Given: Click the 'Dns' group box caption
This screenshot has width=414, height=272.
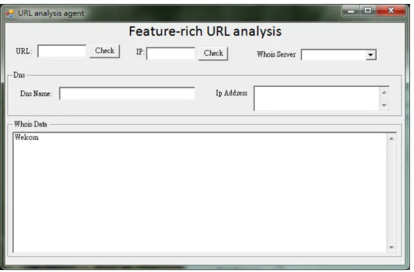Looking at the screenshot, I should coord(19,75).
